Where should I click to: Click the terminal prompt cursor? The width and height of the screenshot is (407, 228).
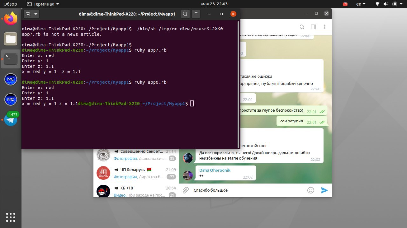click(x=192, y=103)
